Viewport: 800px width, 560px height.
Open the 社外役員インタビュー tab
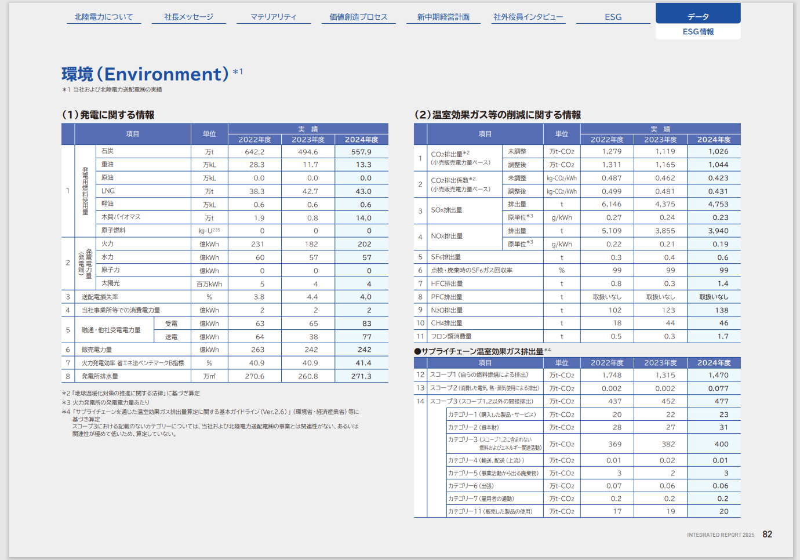[x=528, y=17]
